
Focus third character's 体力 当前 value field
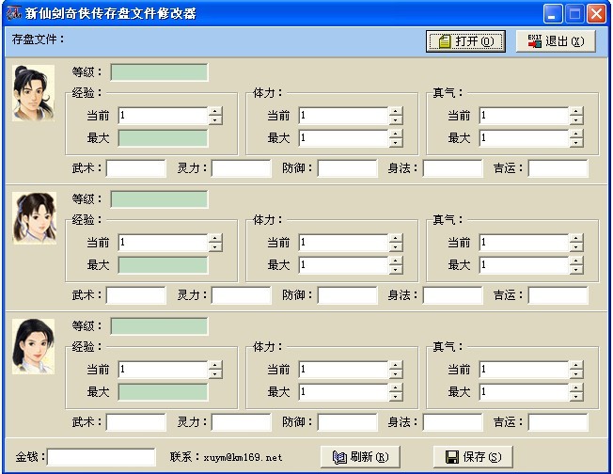click(344, 370)
